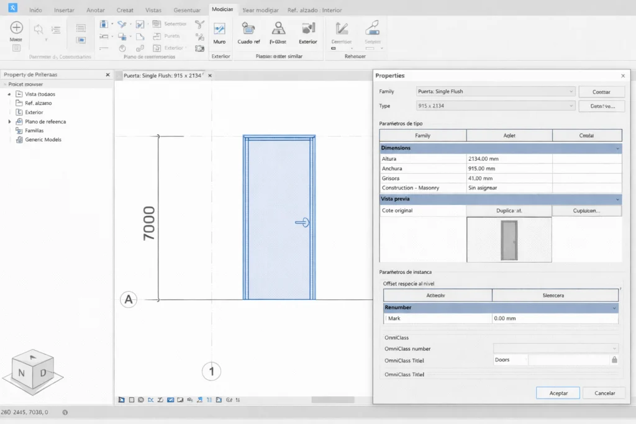This screenshot has height=424, width=636.
Task: Click the lock icon next to OmniClass Title
Action: coord(614,359)
